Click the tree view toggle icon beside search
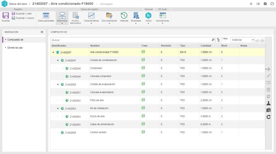 tap(218, 40)
